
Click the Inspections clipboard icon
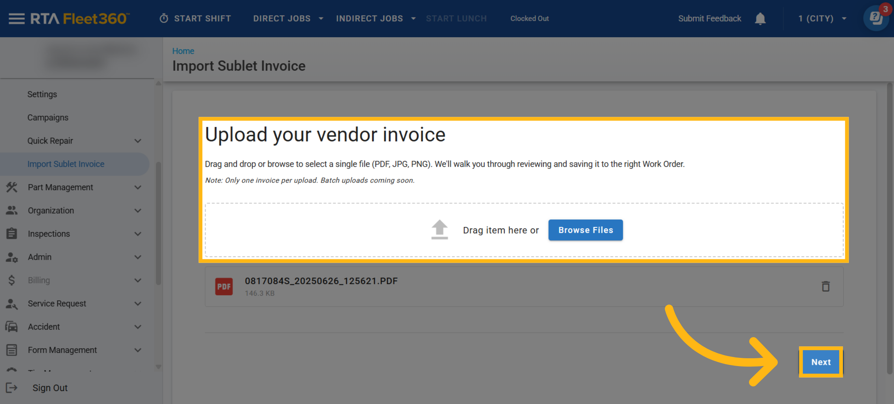12,234
